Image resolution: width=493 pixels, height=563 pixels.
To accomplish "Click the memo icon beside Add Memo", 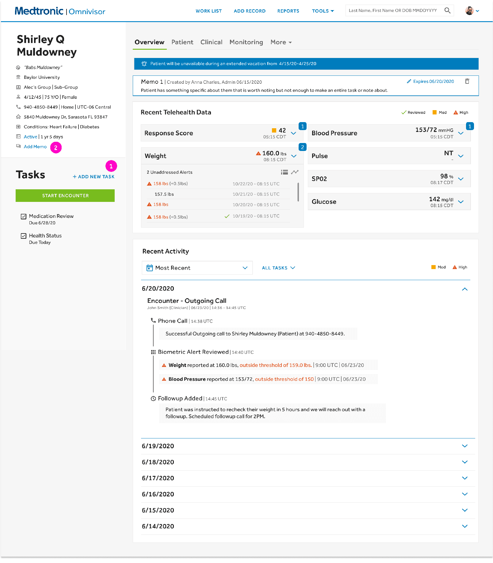I will click(18, 146).
